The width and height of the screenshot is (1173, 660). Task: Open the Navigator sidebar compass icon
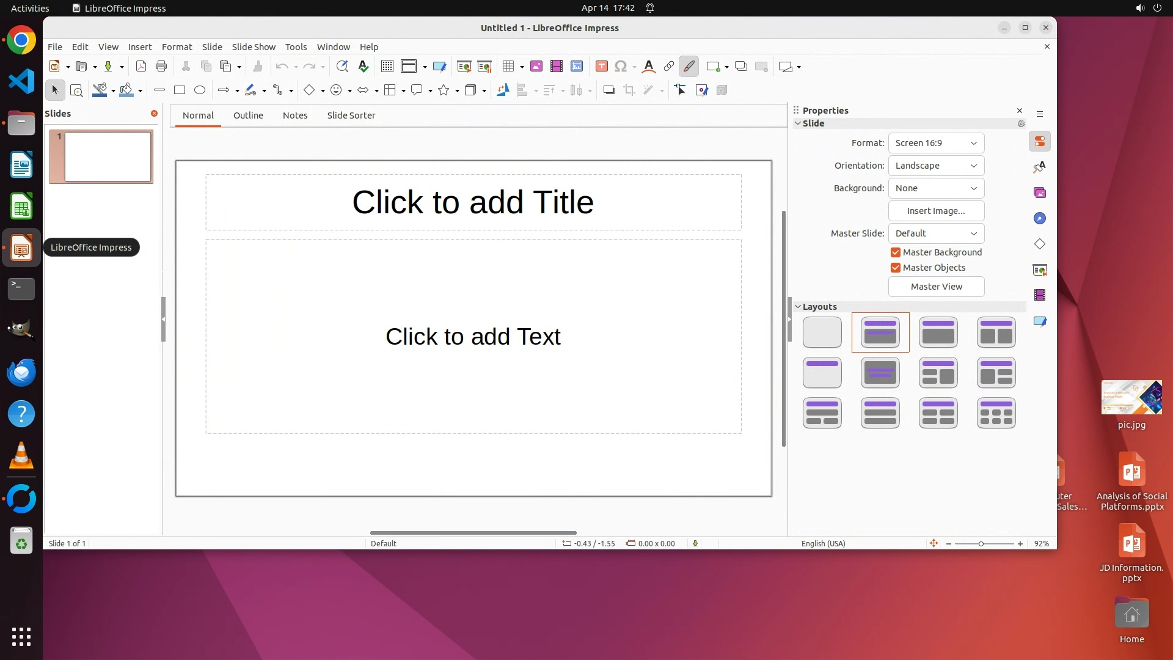(1040, 219)
